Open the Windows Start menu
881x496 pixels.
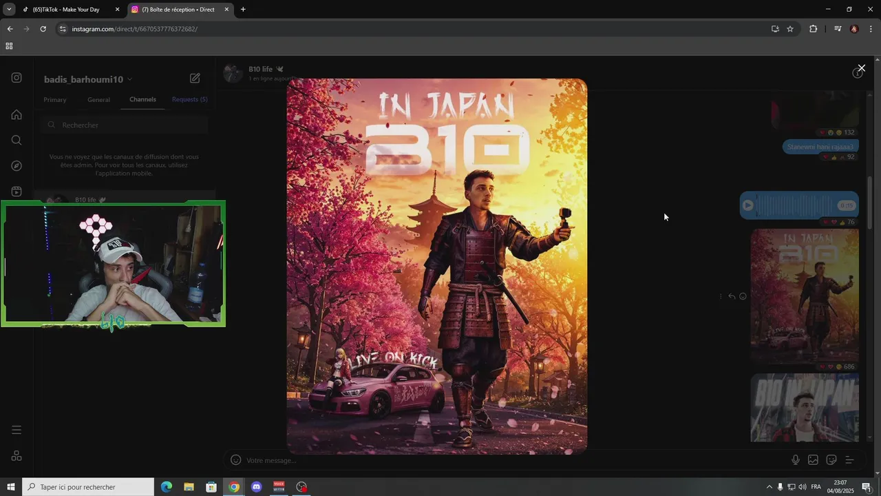tap(11, 487)
